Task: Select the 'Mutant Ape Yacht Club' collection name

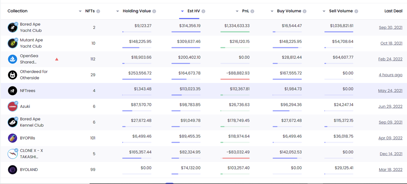Action: point(31,43)
